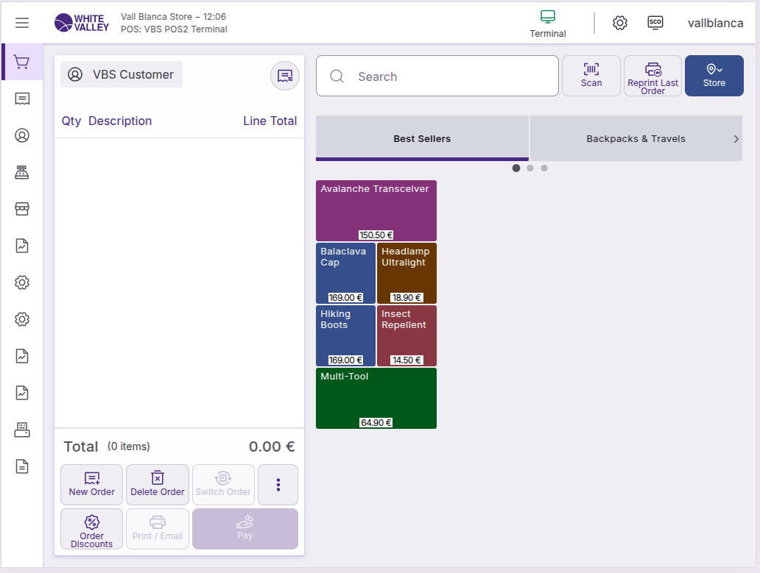760x573 pixels.
Task: Open the Store dropdown selector
Action: (x=714, y=76)
